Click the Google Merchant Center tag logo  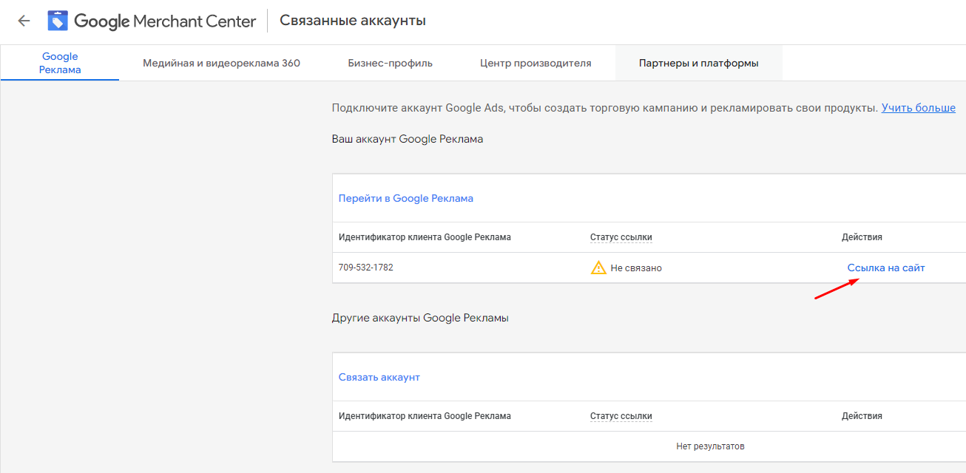(58, 21)
